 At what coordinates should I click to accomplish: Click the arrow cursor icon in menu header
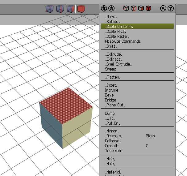163,8
